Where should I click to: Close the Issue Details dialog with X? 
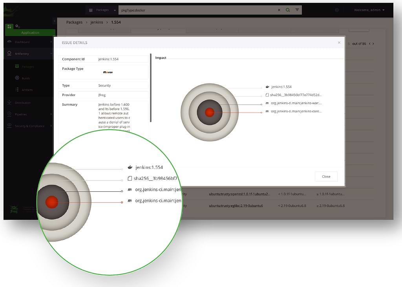pyautogui.click(x=339, y=42)
